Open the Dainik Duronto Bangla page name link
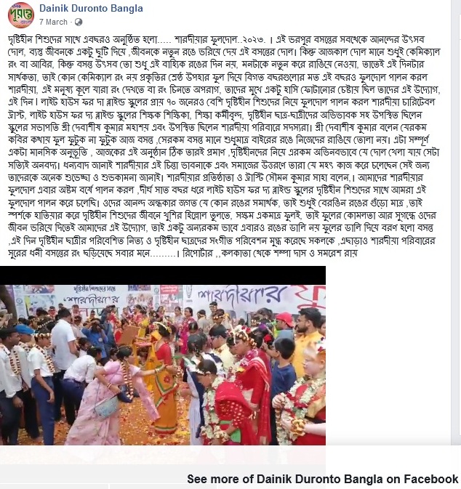This screenshot has width=461, height=489. (x=91, y=8)
